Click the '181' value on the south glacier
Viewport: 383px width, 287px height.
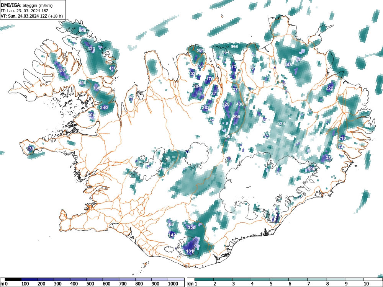click(190, 251)
